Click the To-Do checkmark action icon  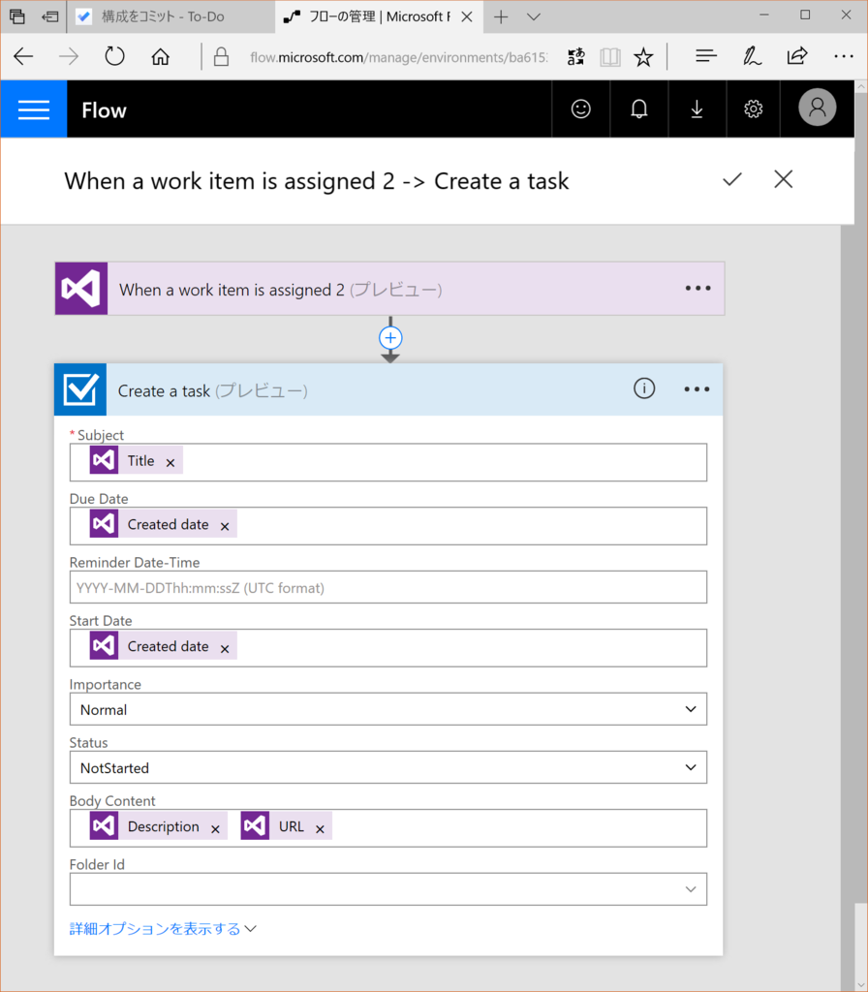tap(80, 389)
